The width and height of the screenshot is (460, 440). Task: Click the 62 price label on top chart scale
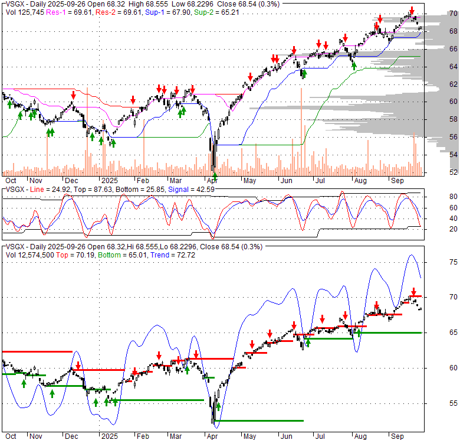click(454, 84)
